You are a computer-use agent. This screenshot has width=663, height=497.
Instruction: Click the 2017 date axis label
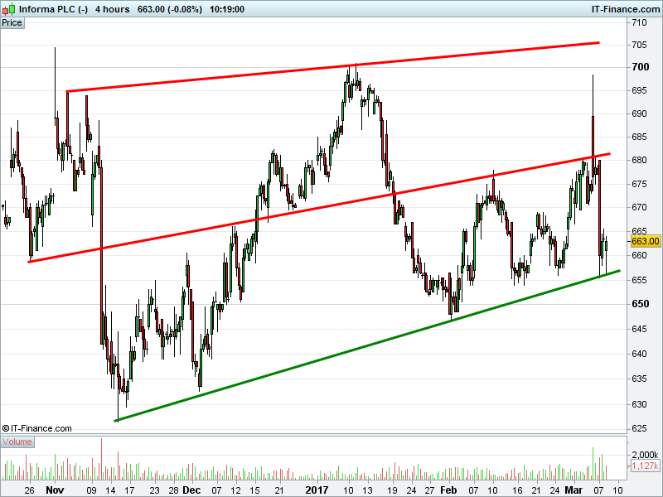317,490
